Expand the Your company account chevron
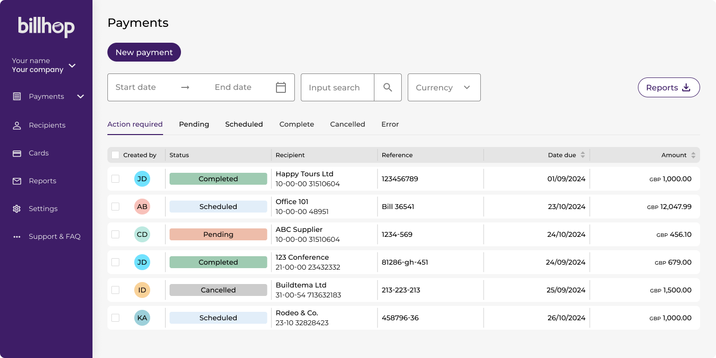716x358 pixels. (x=72, y=66)
